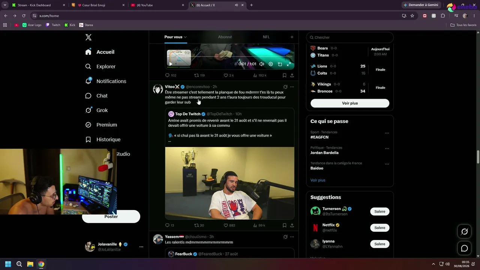
Task: Follow Iyanna with Suivre button
Action: click(380, 244)
